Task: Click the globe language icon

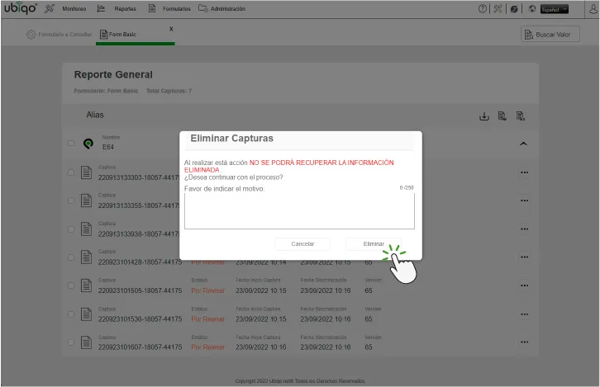Action: (x=532, y=9)
